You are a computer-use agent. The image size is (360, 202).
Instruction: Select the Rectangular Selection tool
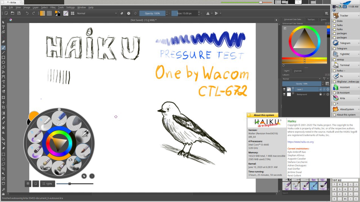(x=3, y=154)
